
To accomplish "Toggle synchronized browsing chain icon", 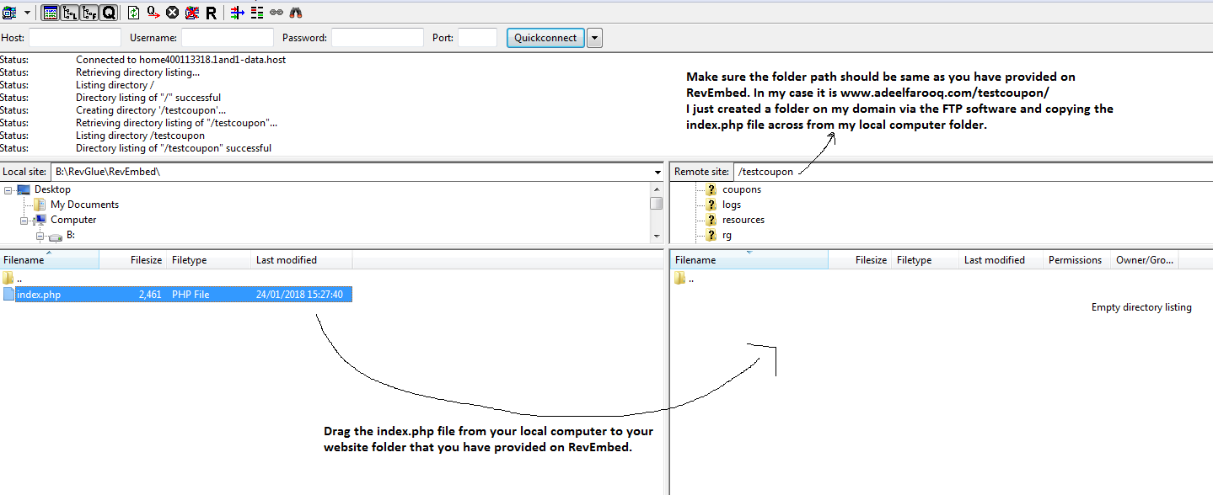I will pyautogui.click(x=276, y=13).
